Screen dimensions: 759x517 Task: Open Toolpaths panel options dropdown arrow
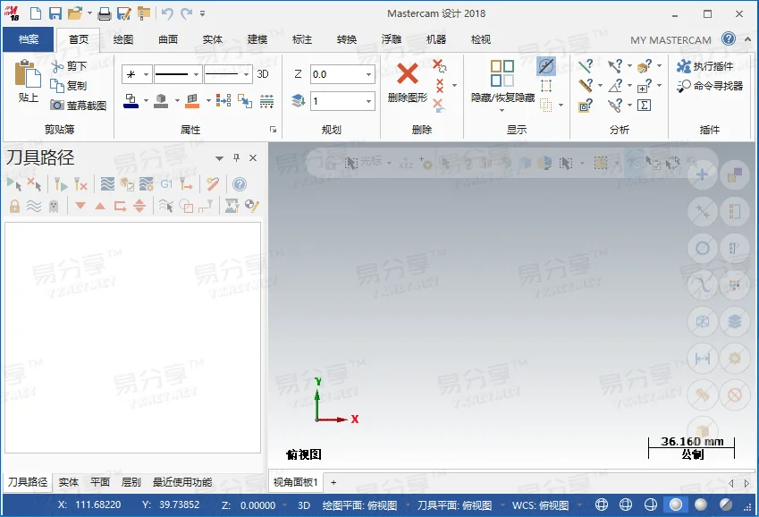(219, 158)
